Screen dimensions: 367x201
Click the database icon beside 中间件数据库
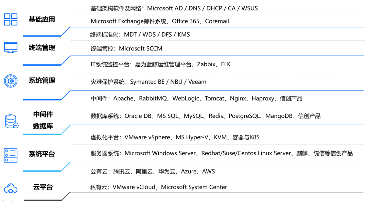coord(12,121)
